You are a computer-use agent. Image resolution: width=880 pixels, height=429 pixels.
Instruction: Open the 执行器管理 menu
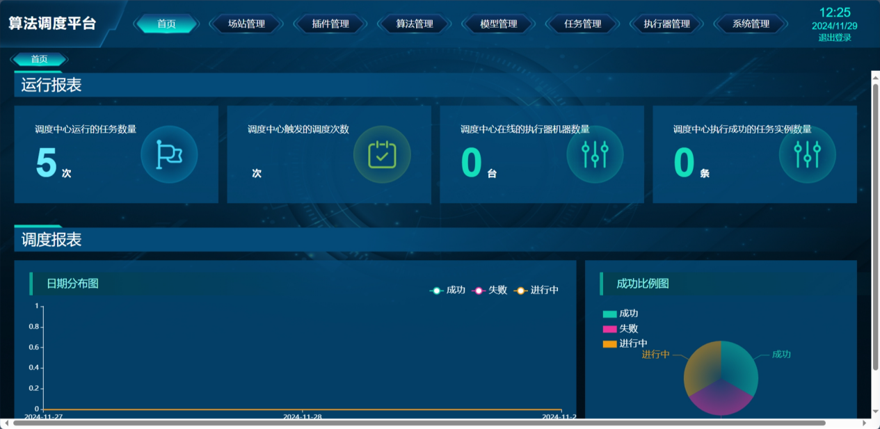coord(666,24)
